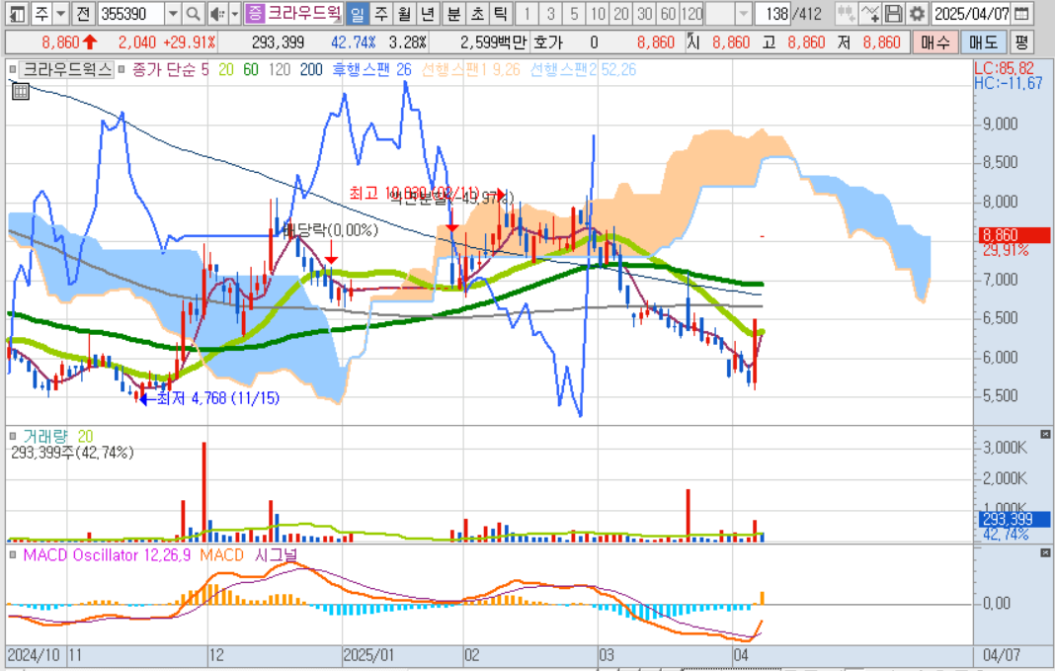Click the save chart floppy icon
This screenshot has width=1055, height=671.
893,13
